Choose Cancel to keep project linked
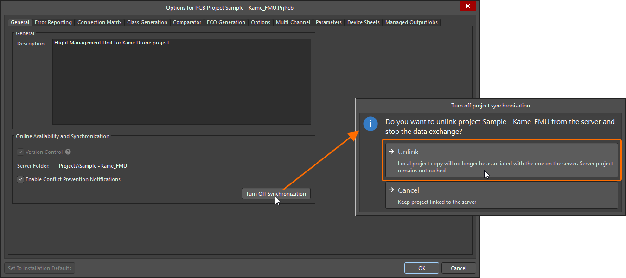This screenshot has width=626, height=278. tap(502, 195)
